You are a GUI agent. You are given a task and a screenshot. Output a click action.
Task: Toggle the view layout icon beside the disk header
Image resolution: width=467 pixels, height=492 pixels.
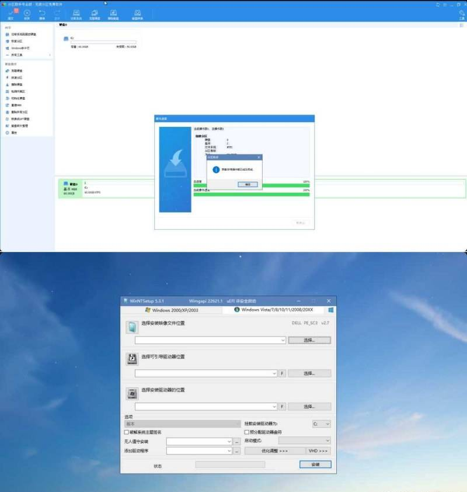click(x=461, y=25)
